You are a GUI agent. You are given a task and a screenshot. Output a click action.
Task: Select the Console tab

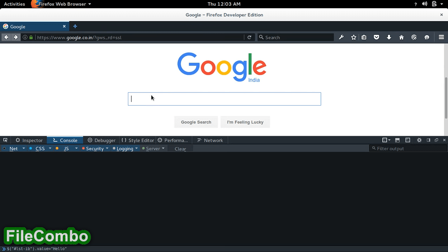(65, 140)
